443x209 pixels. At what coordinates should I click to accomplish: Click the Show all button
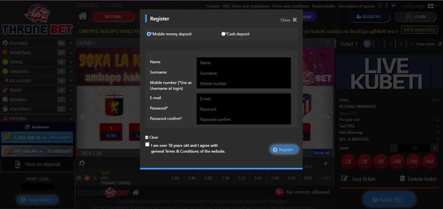pos(321,153)
